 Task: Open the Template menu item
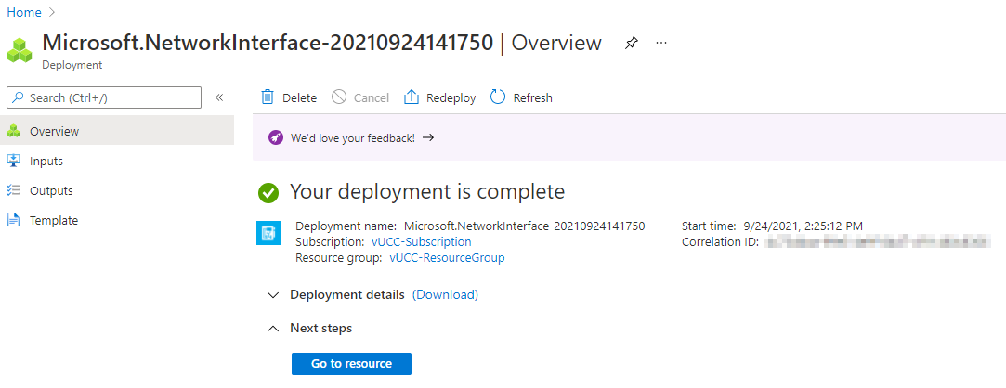(54, 220)
